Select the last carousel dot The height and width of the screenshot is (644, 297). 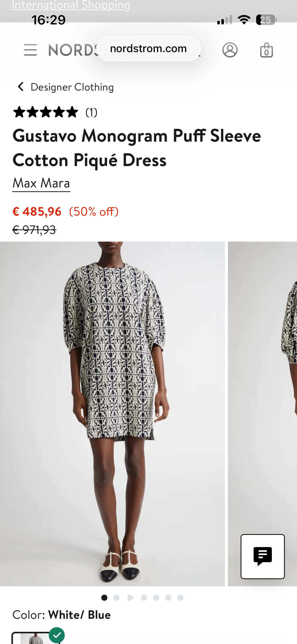(x=180, y=598)
